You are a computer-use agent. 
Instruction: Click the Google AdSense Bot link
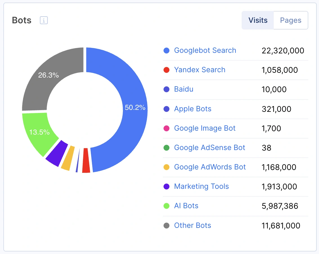click(x=209, y=148)
